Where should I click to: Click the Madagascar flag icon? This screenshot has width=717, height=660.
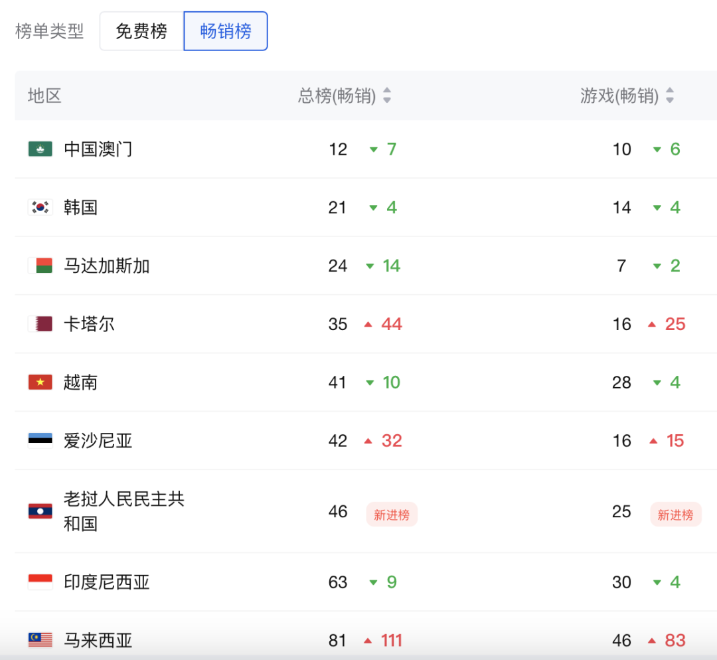click(40, 266)
